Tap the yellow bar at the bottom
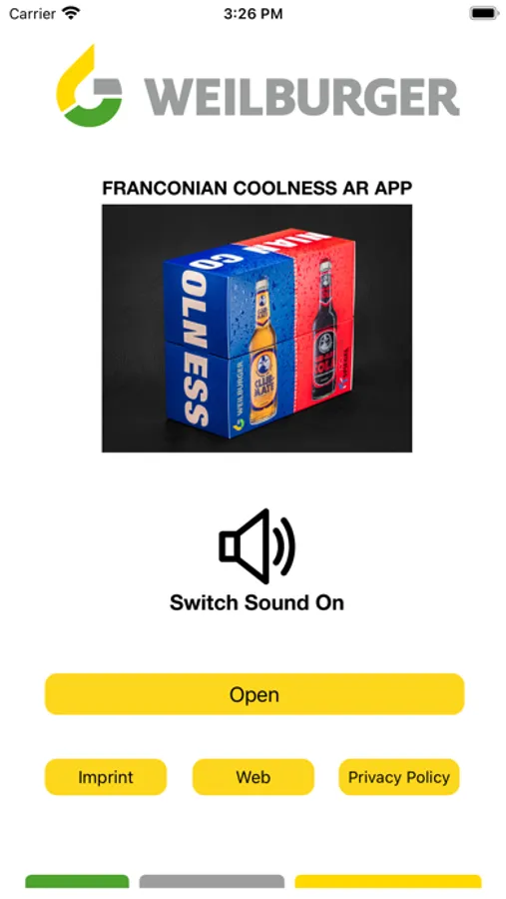The width and height of the screenshot is (506, 899). click(388, 881)
